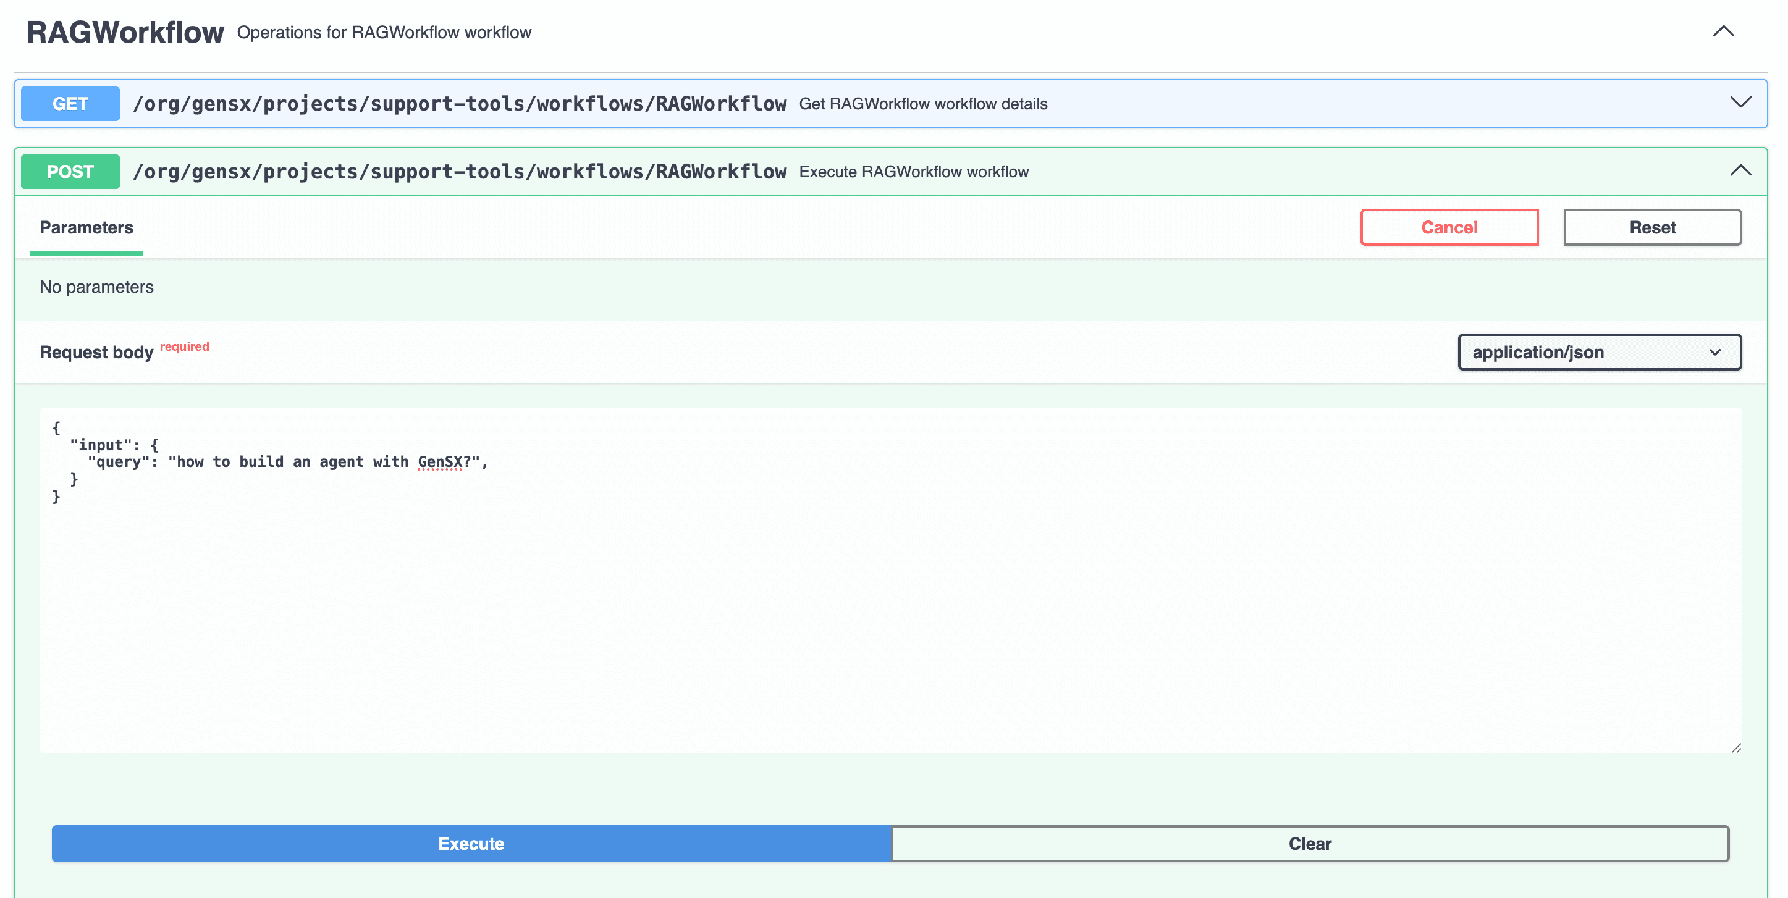Click the POST method badge
This screenshot has height=898, width=1788.
69,172
